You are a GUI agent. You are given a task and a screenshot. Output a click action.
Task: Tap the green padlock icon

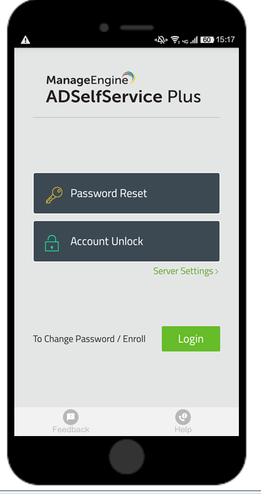point(52,243)
